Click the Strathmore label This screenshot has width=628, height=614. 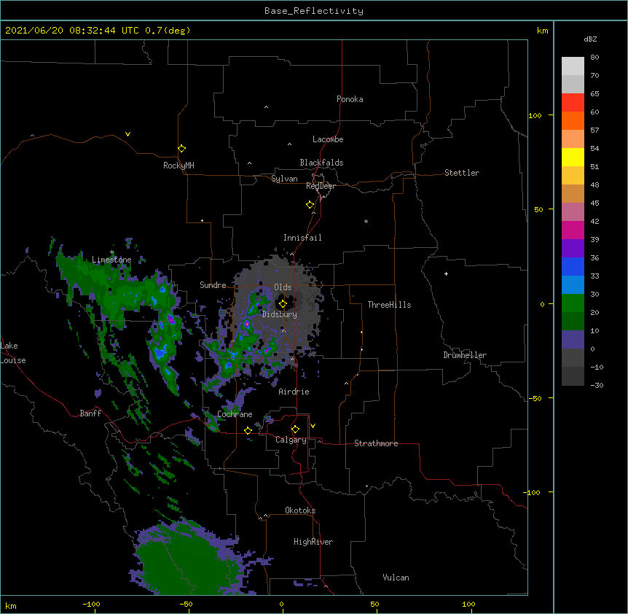pyautogui.click(x=376, y=443)
